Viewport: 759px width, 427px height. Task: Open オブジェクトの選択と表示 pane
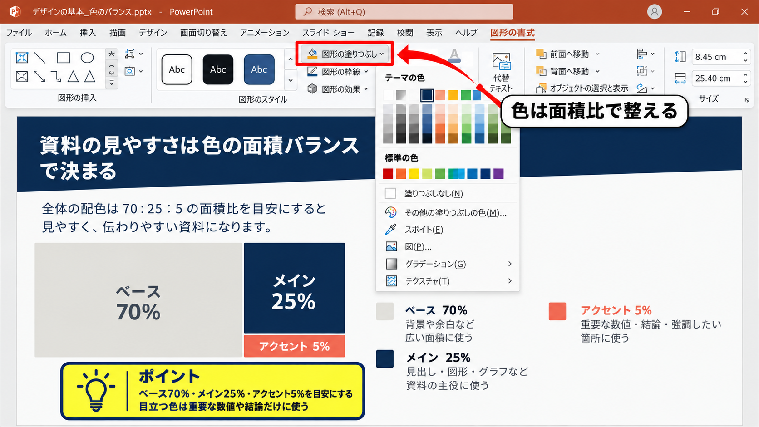pyautogui.click(x=582, y=88)
